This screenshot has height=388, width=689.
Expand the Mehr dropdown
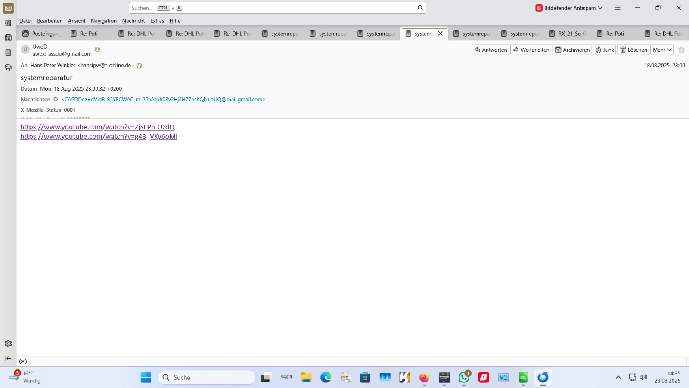[662, 50]
